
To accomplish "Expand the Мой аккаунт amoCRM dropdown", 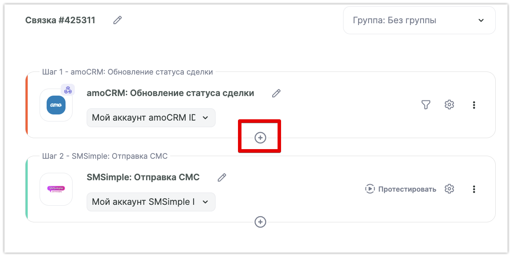I will coord(151,118).
